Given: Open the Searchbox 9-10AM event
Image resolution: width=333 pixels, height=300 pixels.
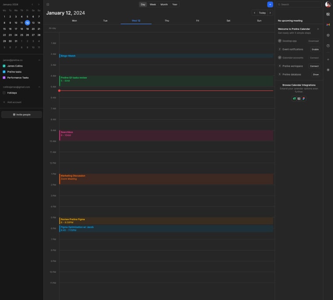Looking at the screenshot, I should (x=166, y=136).
